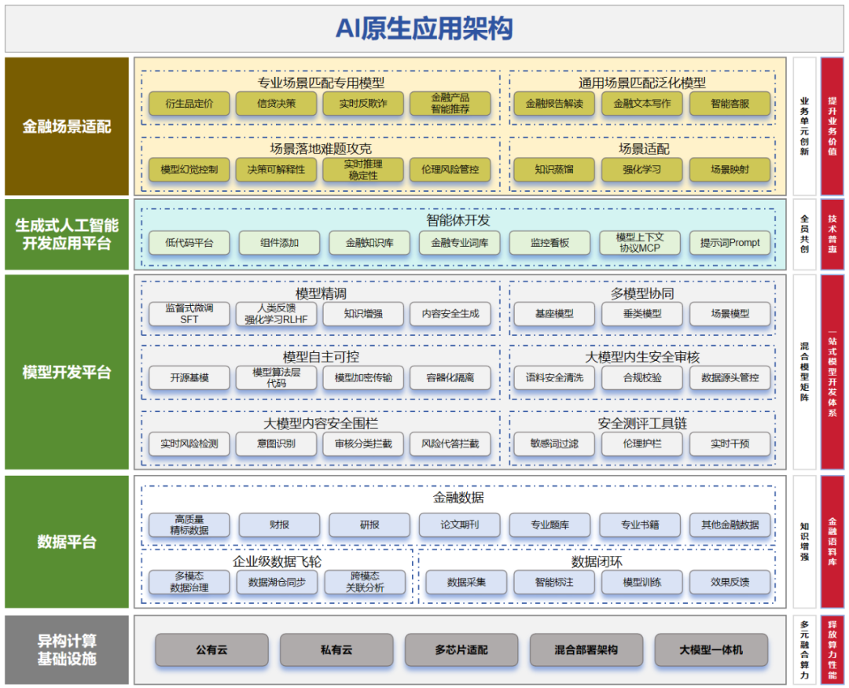Viewport: 849px width, 688px height.
Task: Click the 组件添加 box
Action: coord(279,243)
